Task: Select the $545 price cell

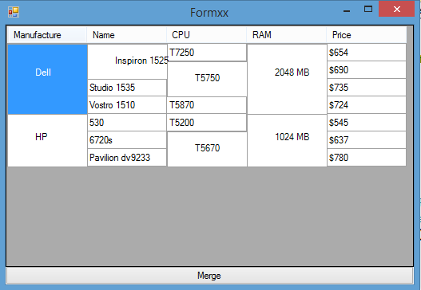Action: click(367, 123)
